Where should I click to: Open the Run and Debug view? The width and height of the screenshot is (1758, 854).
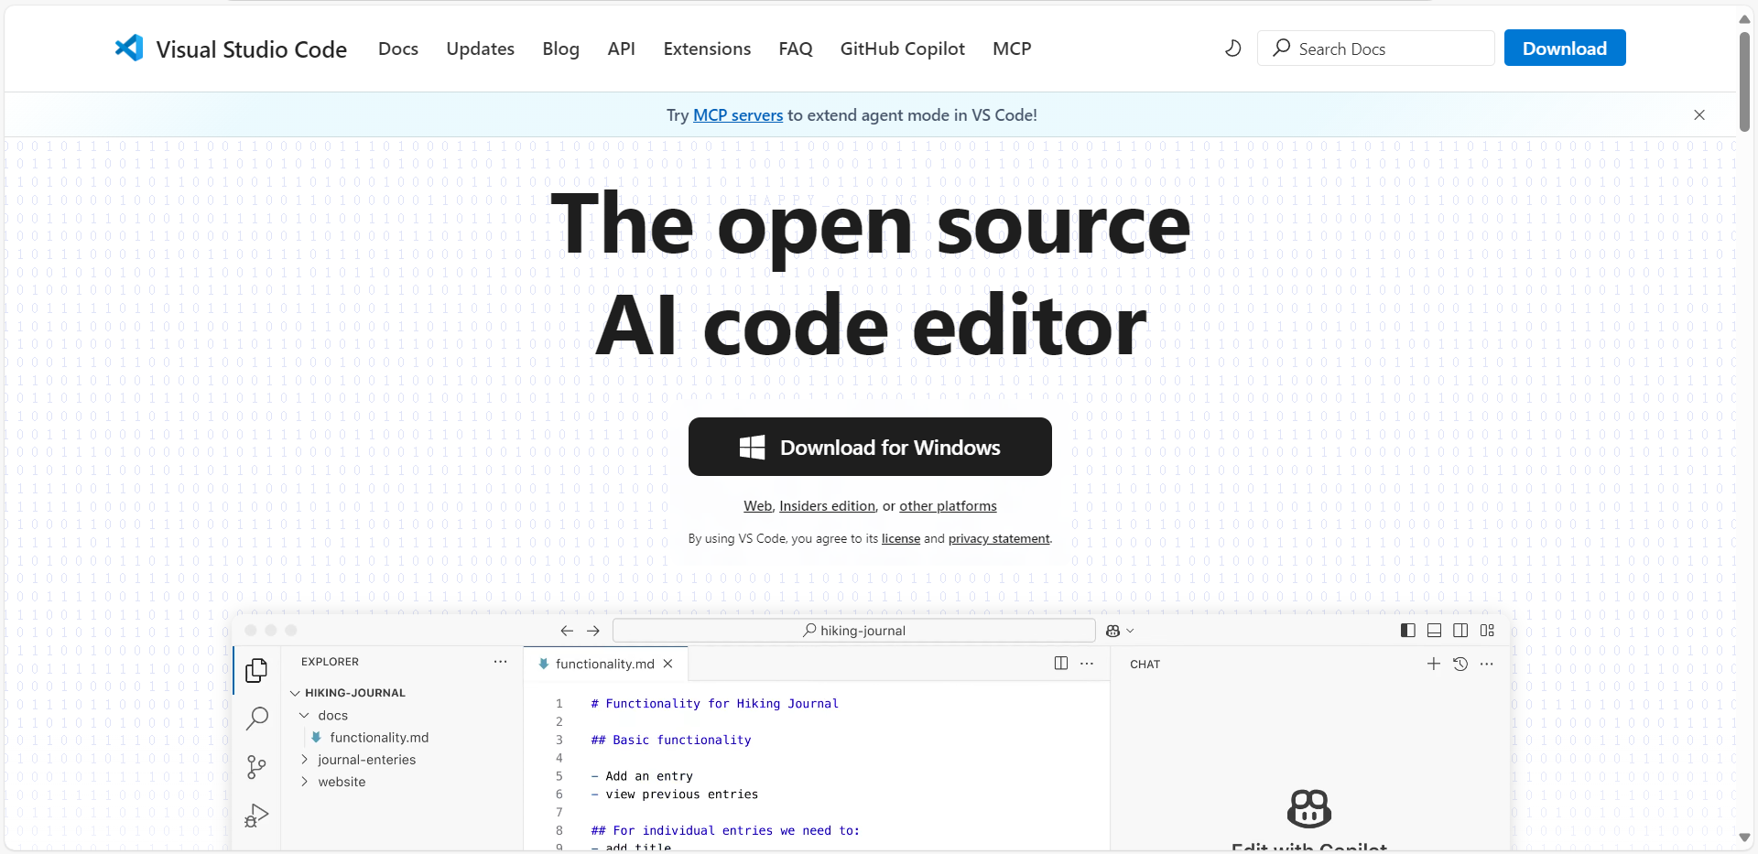[257, 815]
